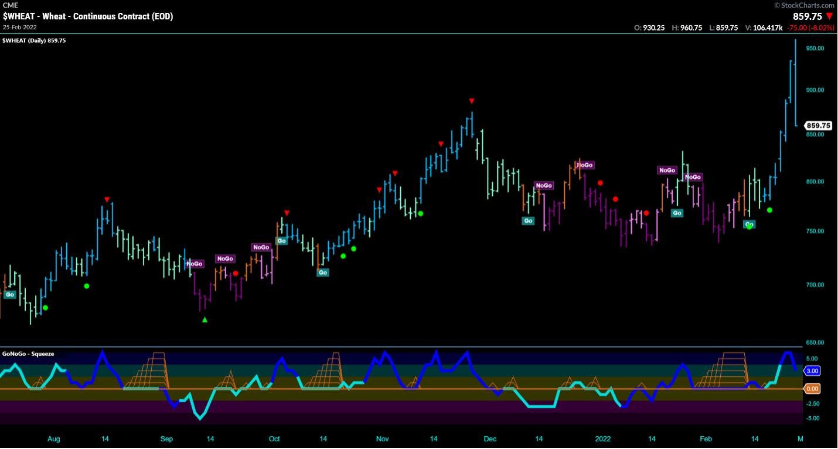Select the Go flag at far left edge
Image resolution: width=838 pixels, height=449 pixels.
(10, 295)
